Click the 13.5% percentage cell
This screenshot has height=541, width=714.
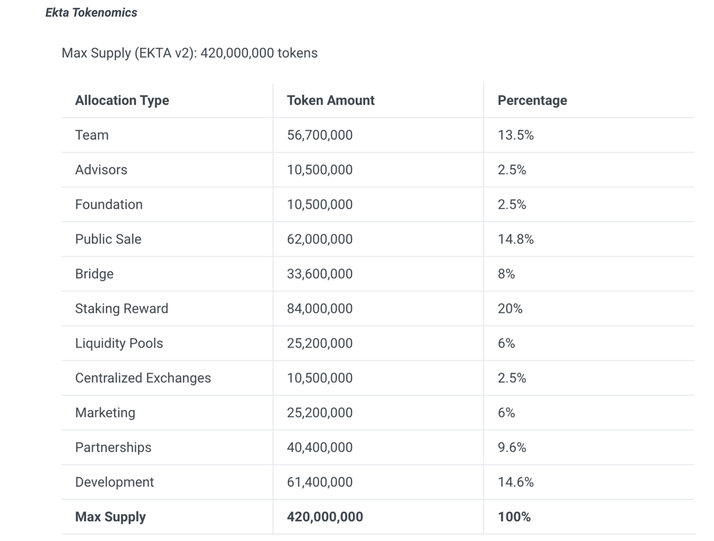(515, 135)
